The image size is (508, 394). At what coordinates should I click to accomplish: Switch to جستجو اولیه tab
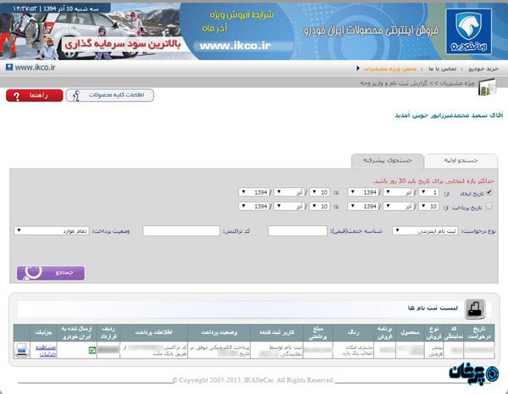pos(461,161)
